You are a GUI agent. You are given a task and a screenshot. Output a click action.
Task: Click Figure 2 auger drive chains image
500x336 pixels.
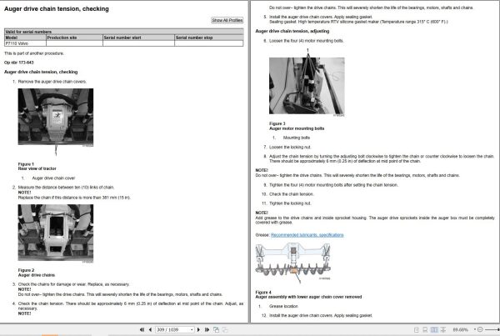(56, 233)
